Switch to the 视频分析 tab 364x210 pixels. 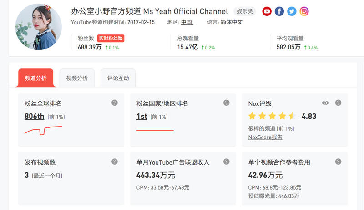tap(77, 78)
